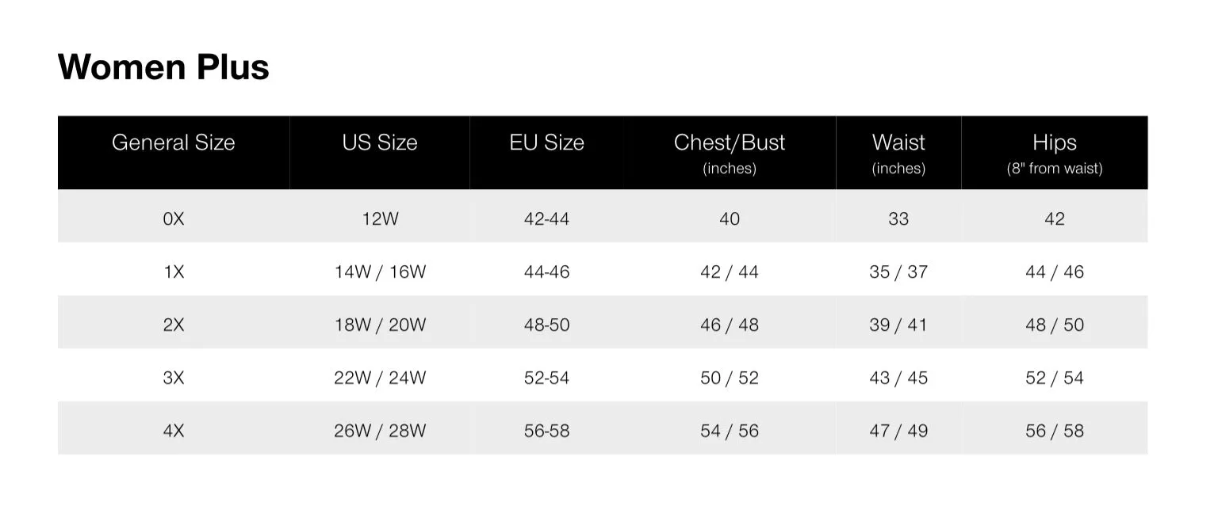Select the Chest/Bust column header

pos(730,153)
